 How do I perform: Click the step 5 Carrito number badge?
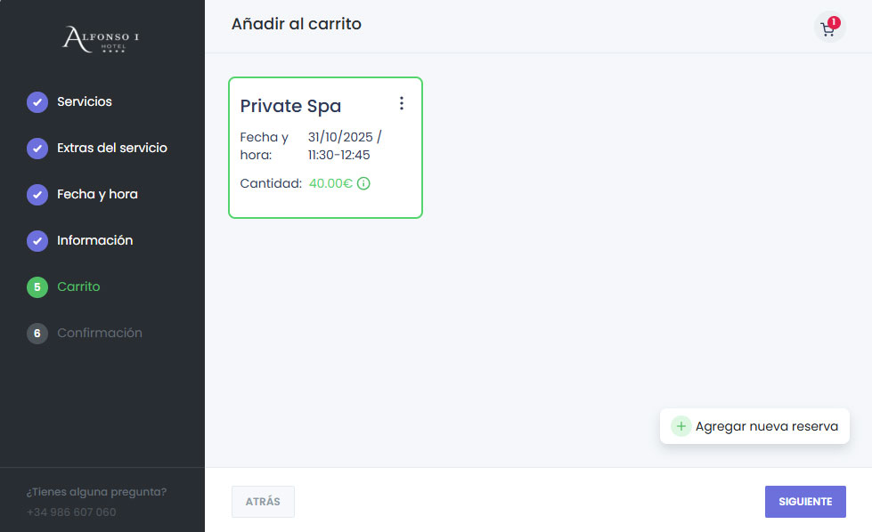coord(37,287)
